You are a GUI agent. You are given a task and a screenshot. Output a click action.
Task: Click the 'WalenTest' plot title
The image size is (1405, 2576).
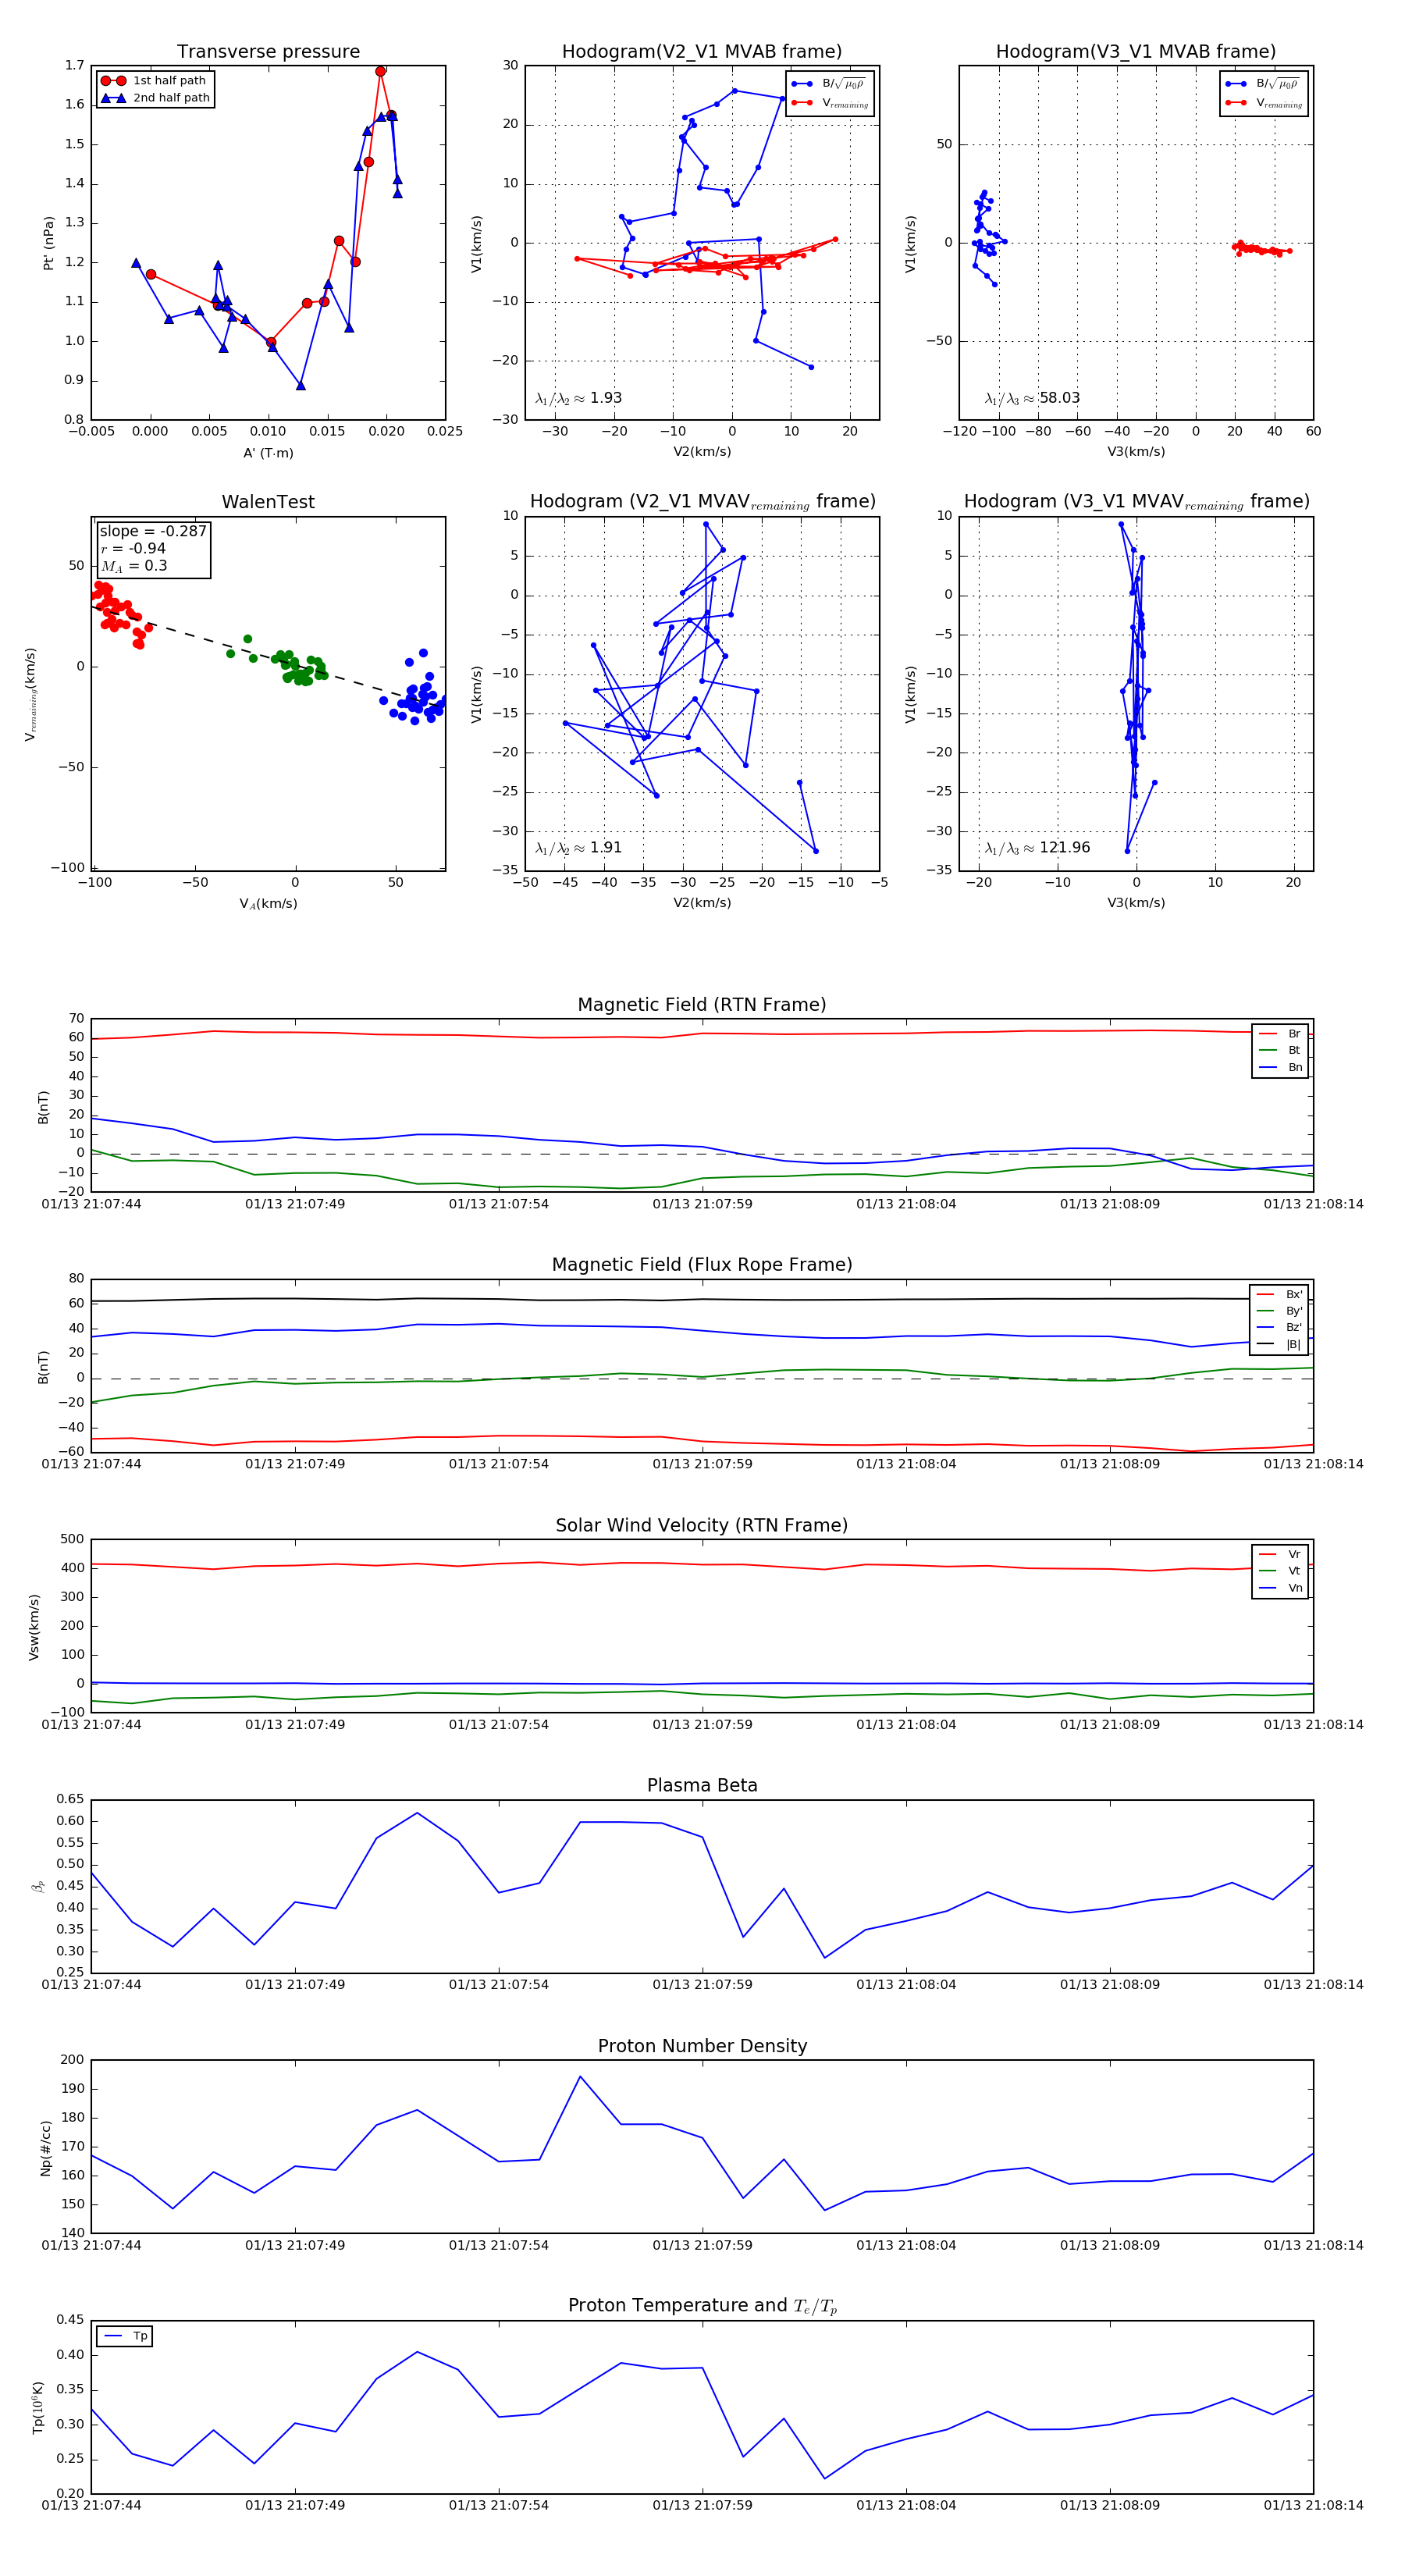(268, 502)
